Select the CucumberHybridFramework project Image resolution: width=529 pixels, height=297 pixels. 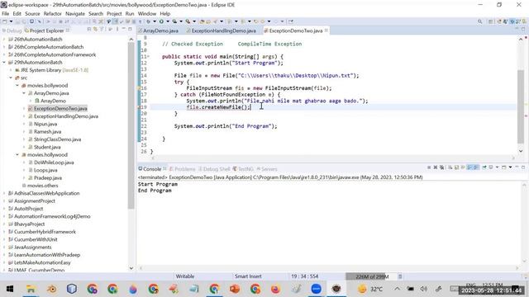pyautogui.click(x=42, y=232)
